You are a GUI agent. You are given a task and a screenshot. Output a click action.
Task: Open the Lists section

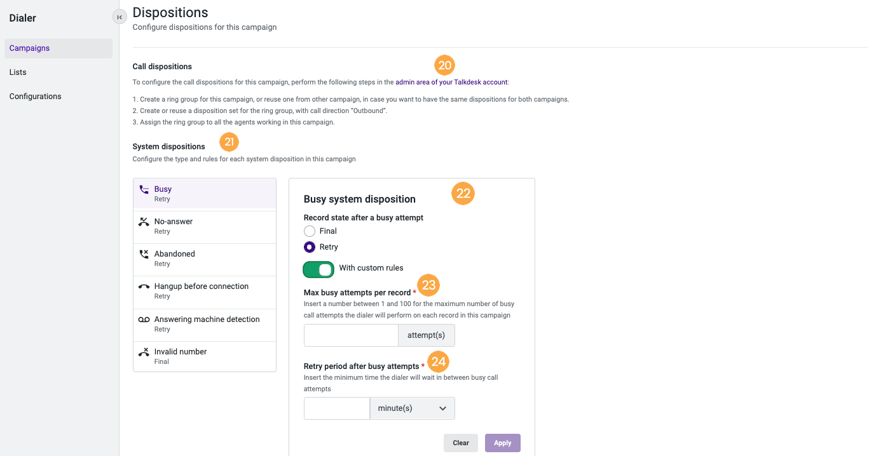(x=18, y=72)
